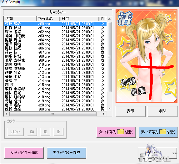Screen dimensions: 179x164
Task: Select row with file a15.png
Action: (x=55, y=85)
